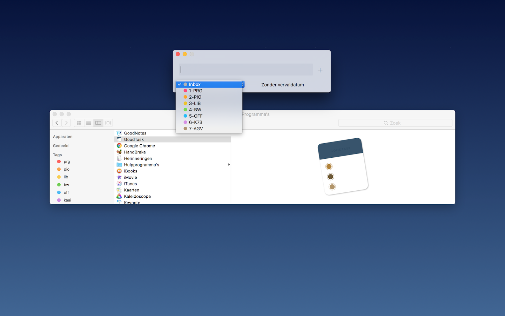Click the Apparaten sidebar heading
Image resolution: width=505 pixels, height=316 pixels.
[63, 137]
